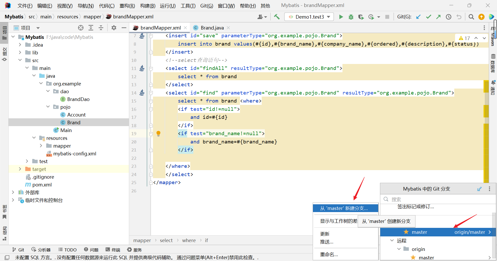Choose 推送... in branch menu
Image resolution: width=497 pixels, height=261 pixels.
point(345,242)
